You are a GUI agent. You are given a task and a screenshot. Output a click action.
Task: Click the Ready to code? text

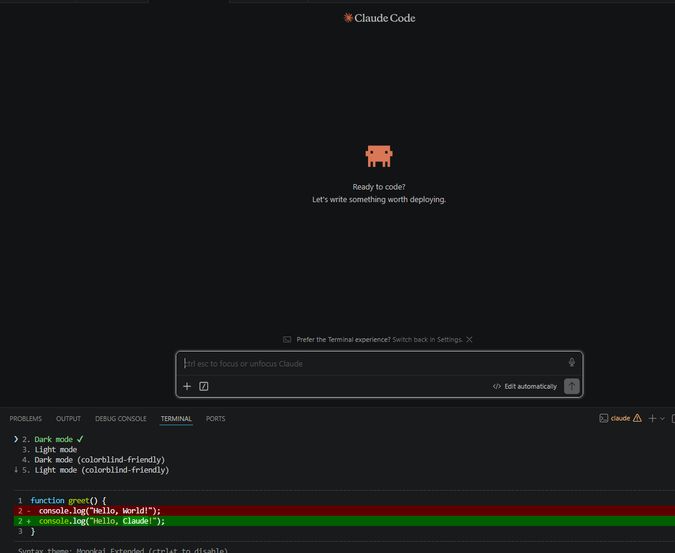pos(379,187)
